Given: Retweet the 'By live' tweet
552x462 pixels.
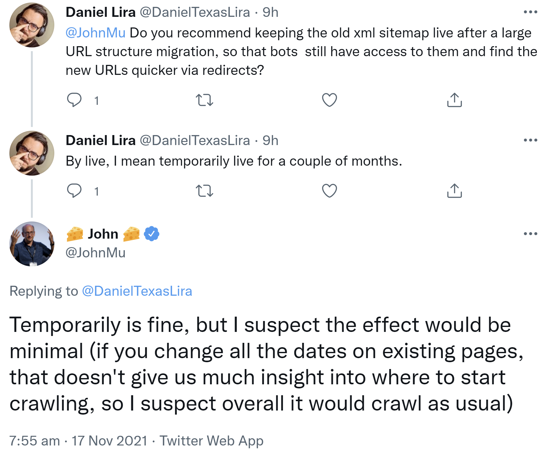Looking at the screenshot, I should click(205, 191).
